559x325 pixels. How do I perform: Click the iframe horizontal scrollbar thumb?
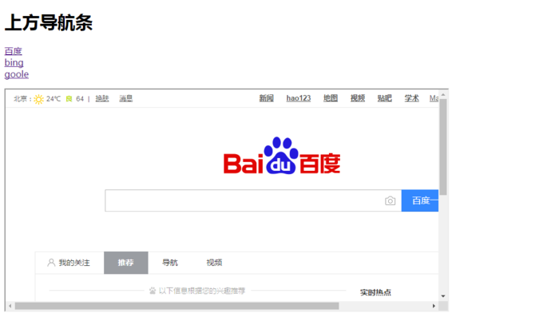click(176, 306)
